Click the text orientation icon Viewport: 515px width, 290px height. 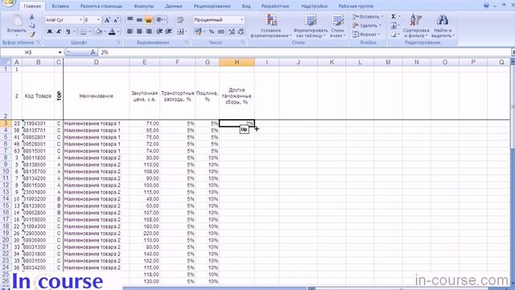point(160,19)
